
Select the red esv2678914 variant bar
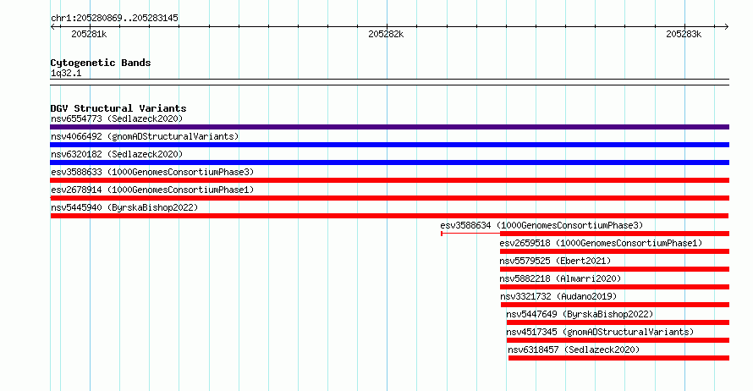[x=389, y=198]
